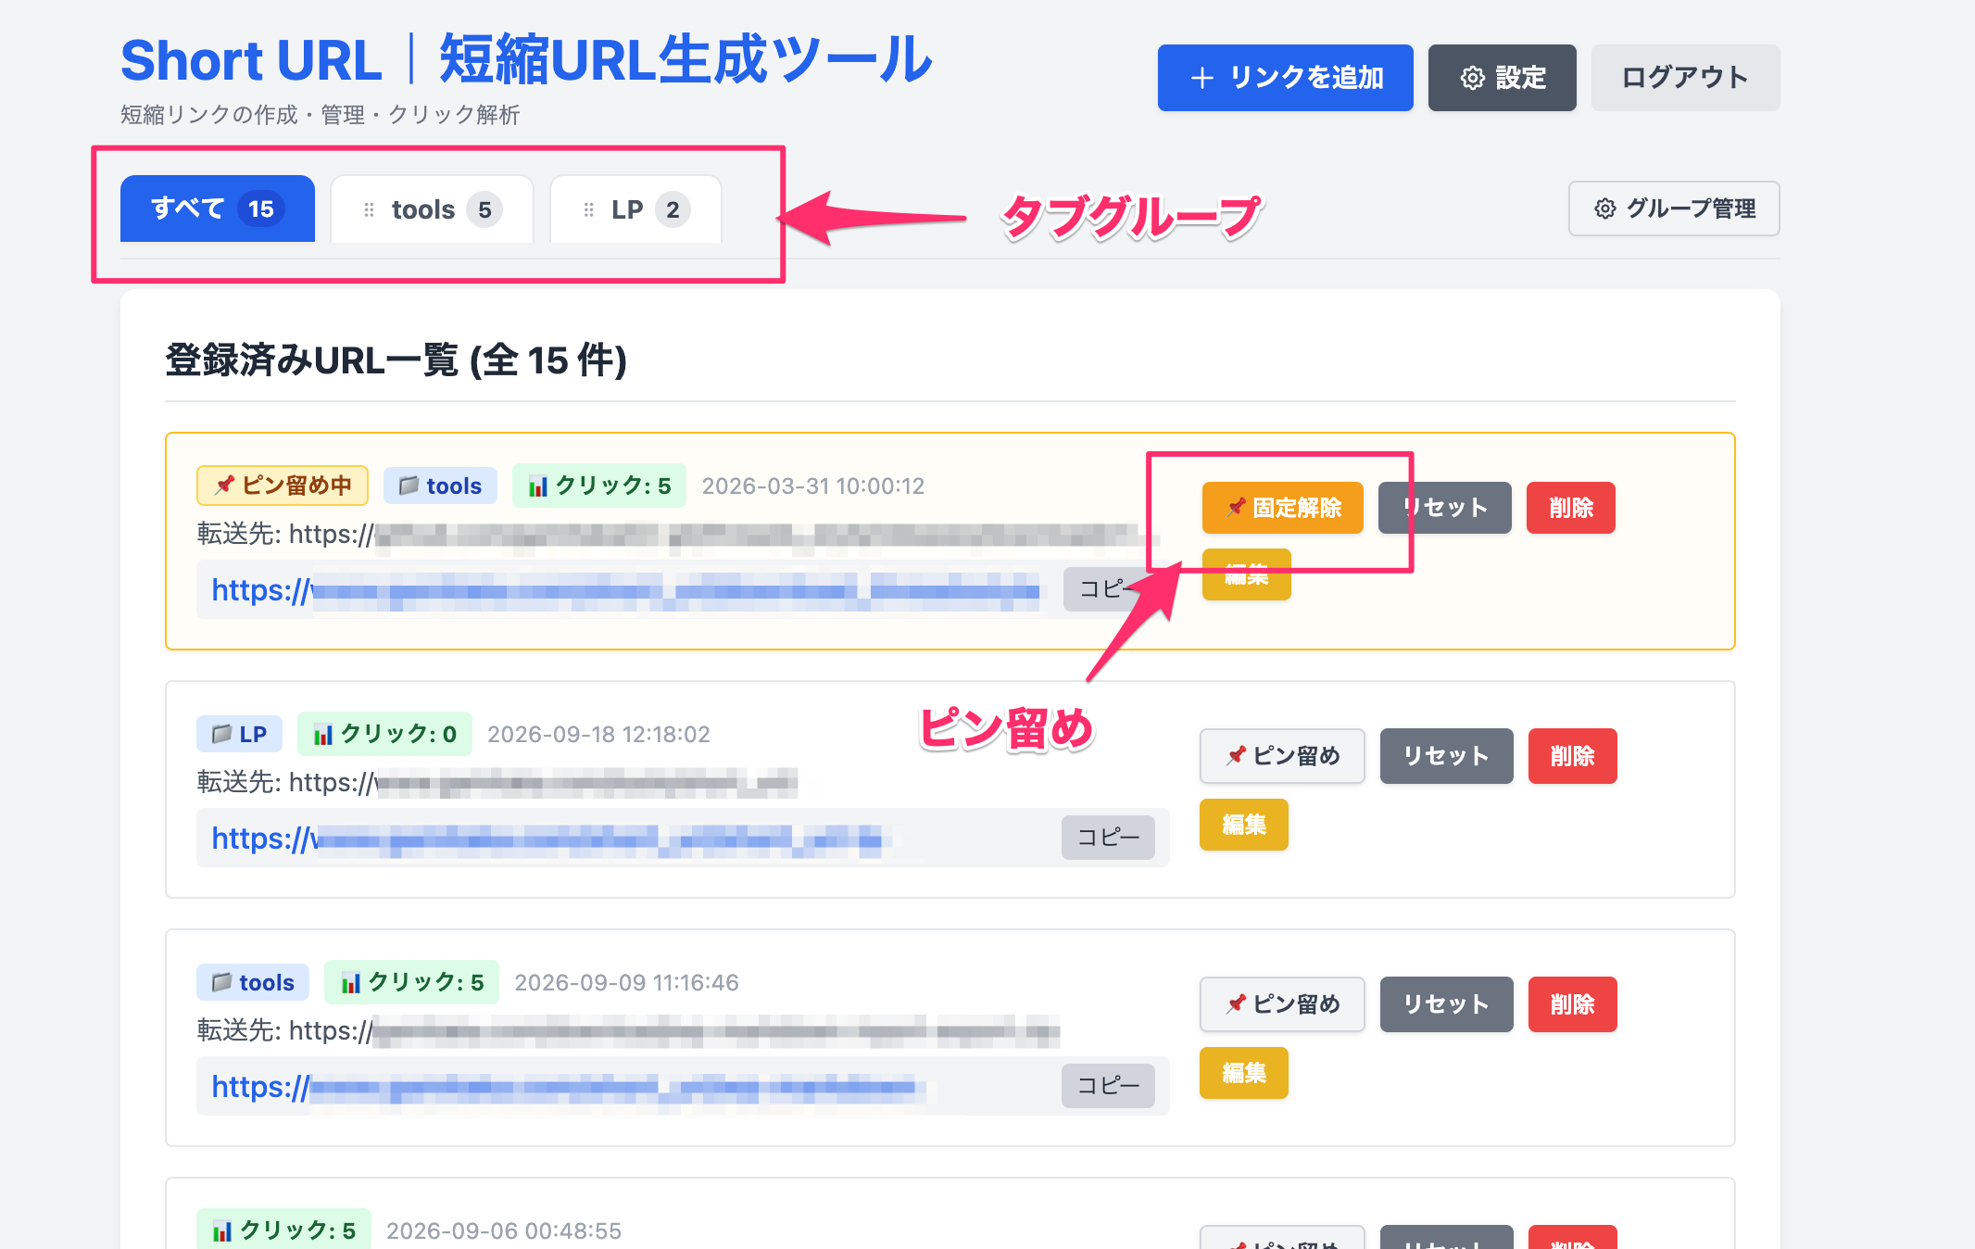Grab the drag handle on LP tab

tap(588, 210)
